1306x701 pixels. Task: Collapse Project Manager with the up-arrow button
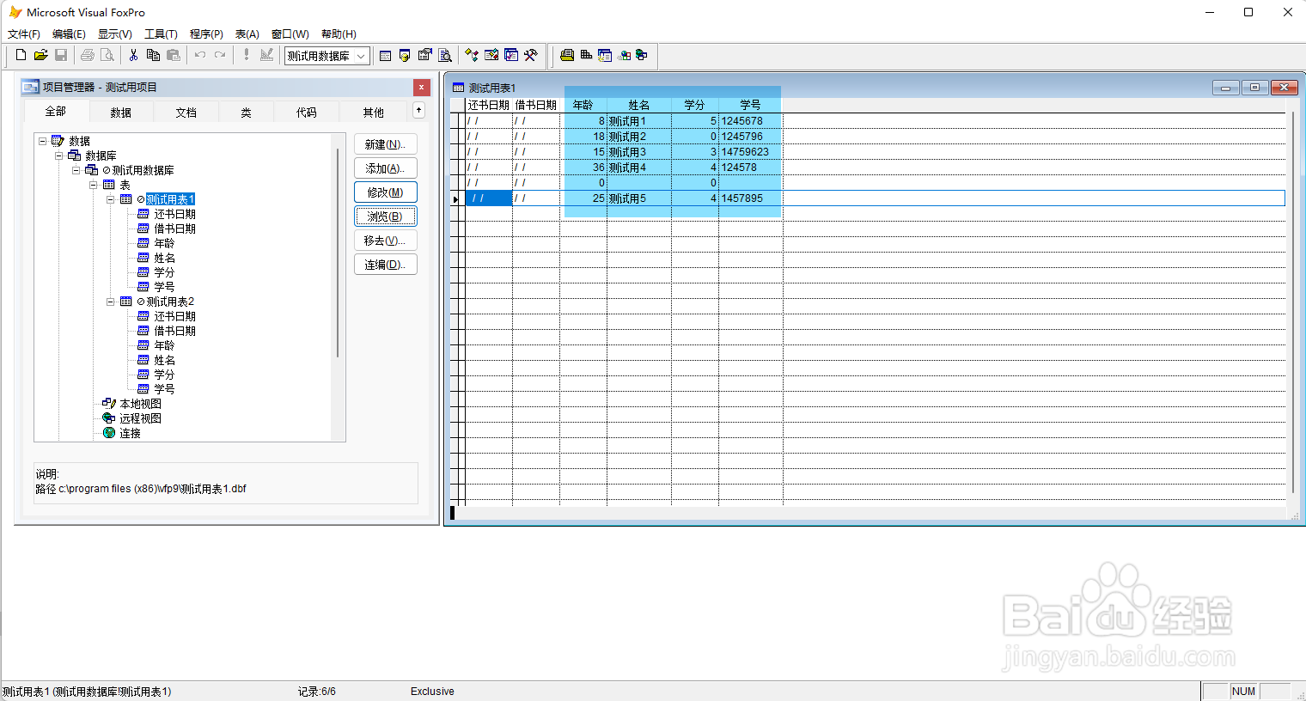pos(418,110)
